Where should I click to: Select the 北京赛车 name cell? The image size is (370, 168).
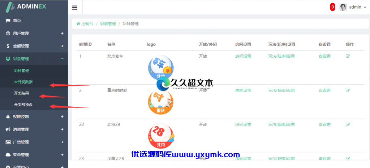click(x=115, y=56)
